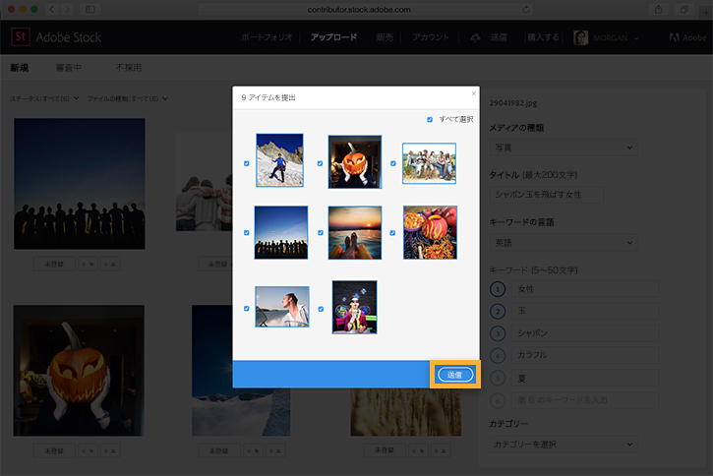Switch to the 新規 tab
This screenshot has height=476, width=713.
20,68
